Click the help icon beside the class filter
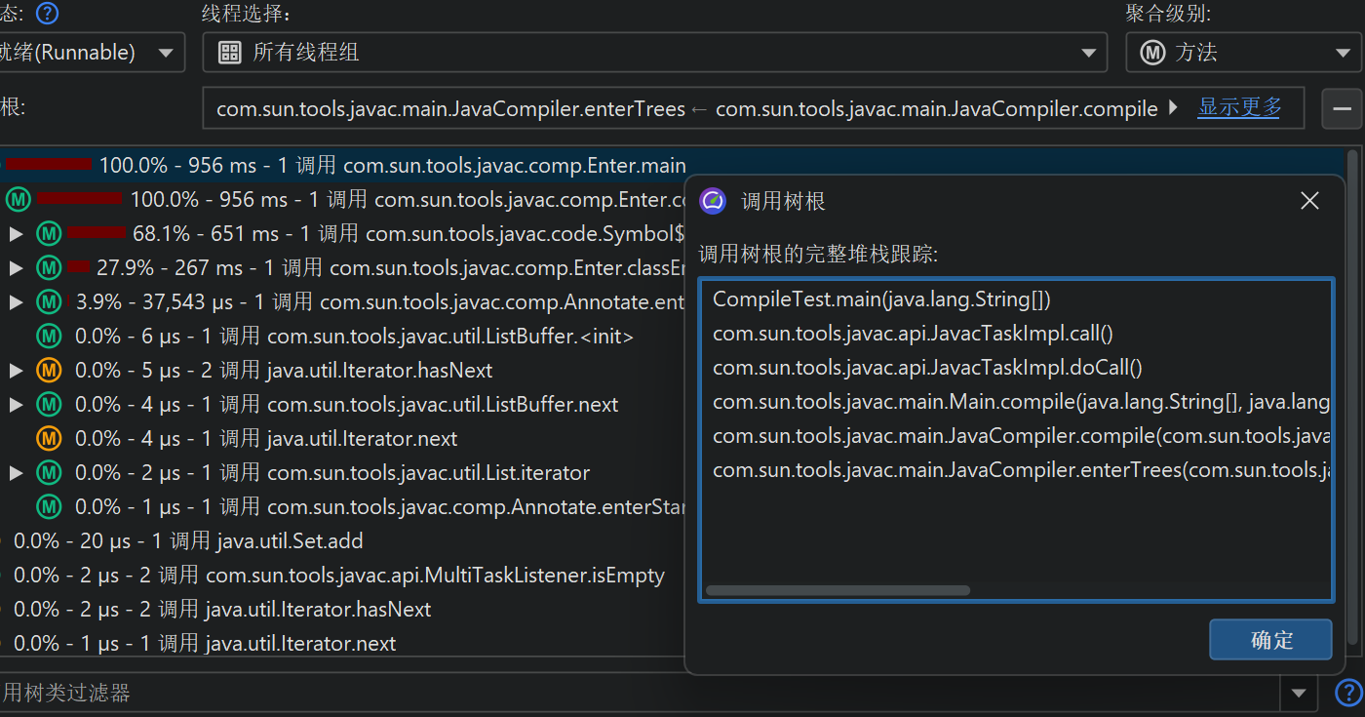 coord(1347,693)
